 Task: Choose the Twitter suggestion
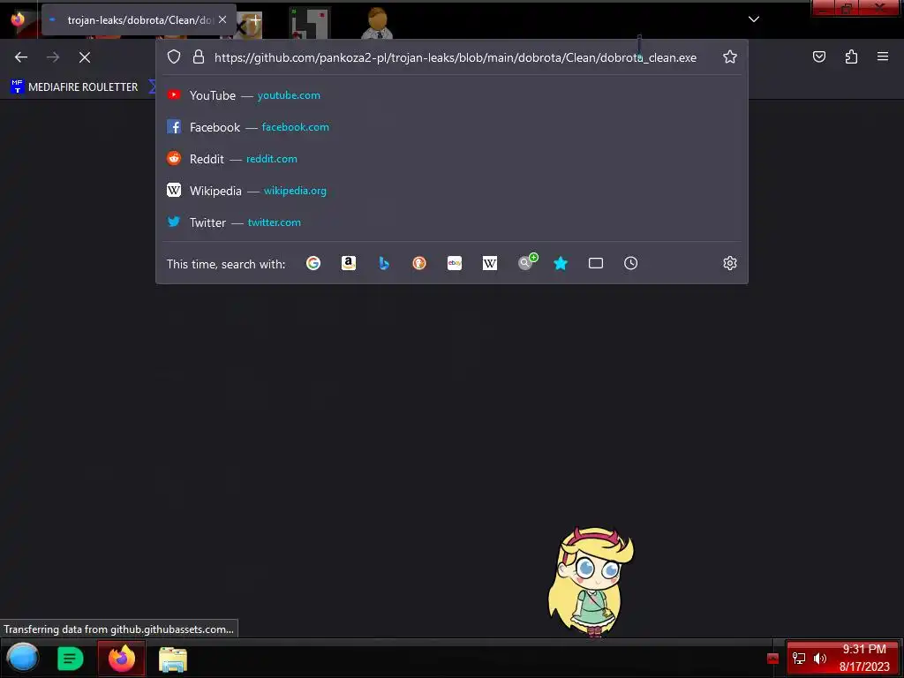[x=451, y=222]
